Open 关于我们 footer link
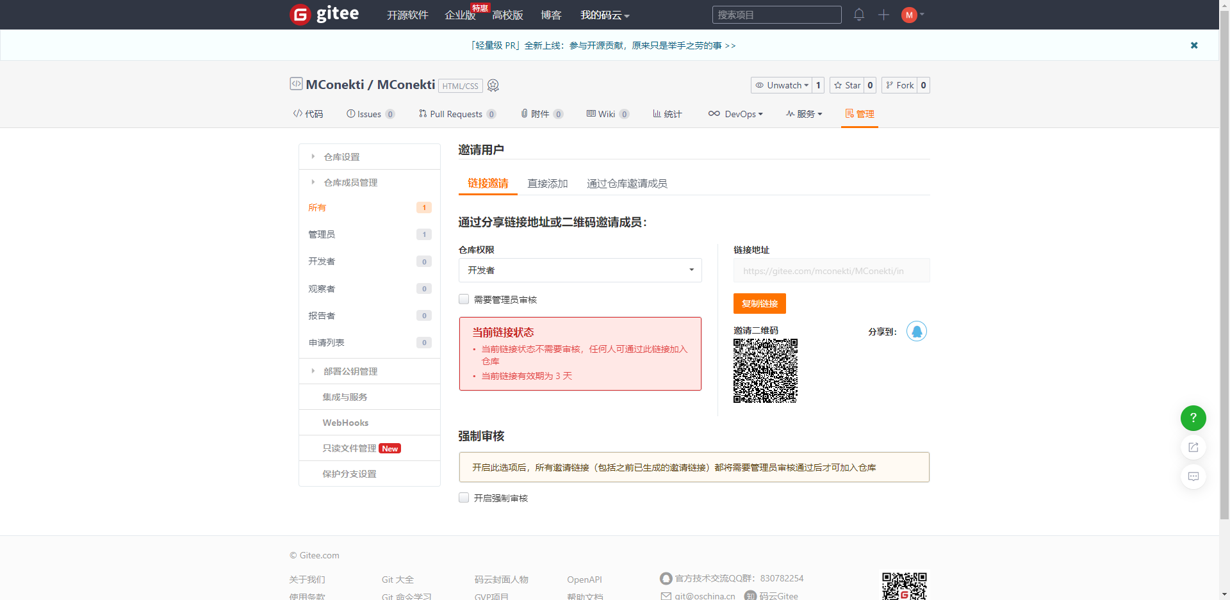Image resolution: width=1230 pixels, height=600 pixels. point(307,580)
